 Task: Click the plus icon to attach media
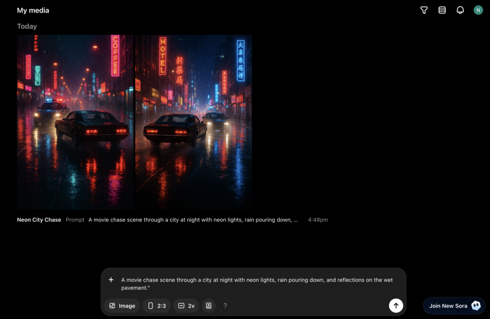click(111, 280)
